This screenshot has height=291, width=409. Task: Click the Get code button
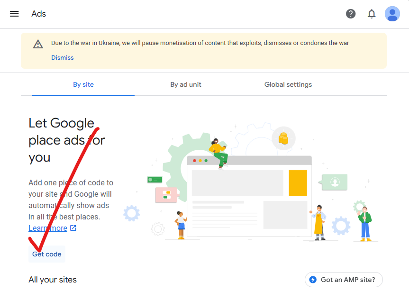(47, 254)
